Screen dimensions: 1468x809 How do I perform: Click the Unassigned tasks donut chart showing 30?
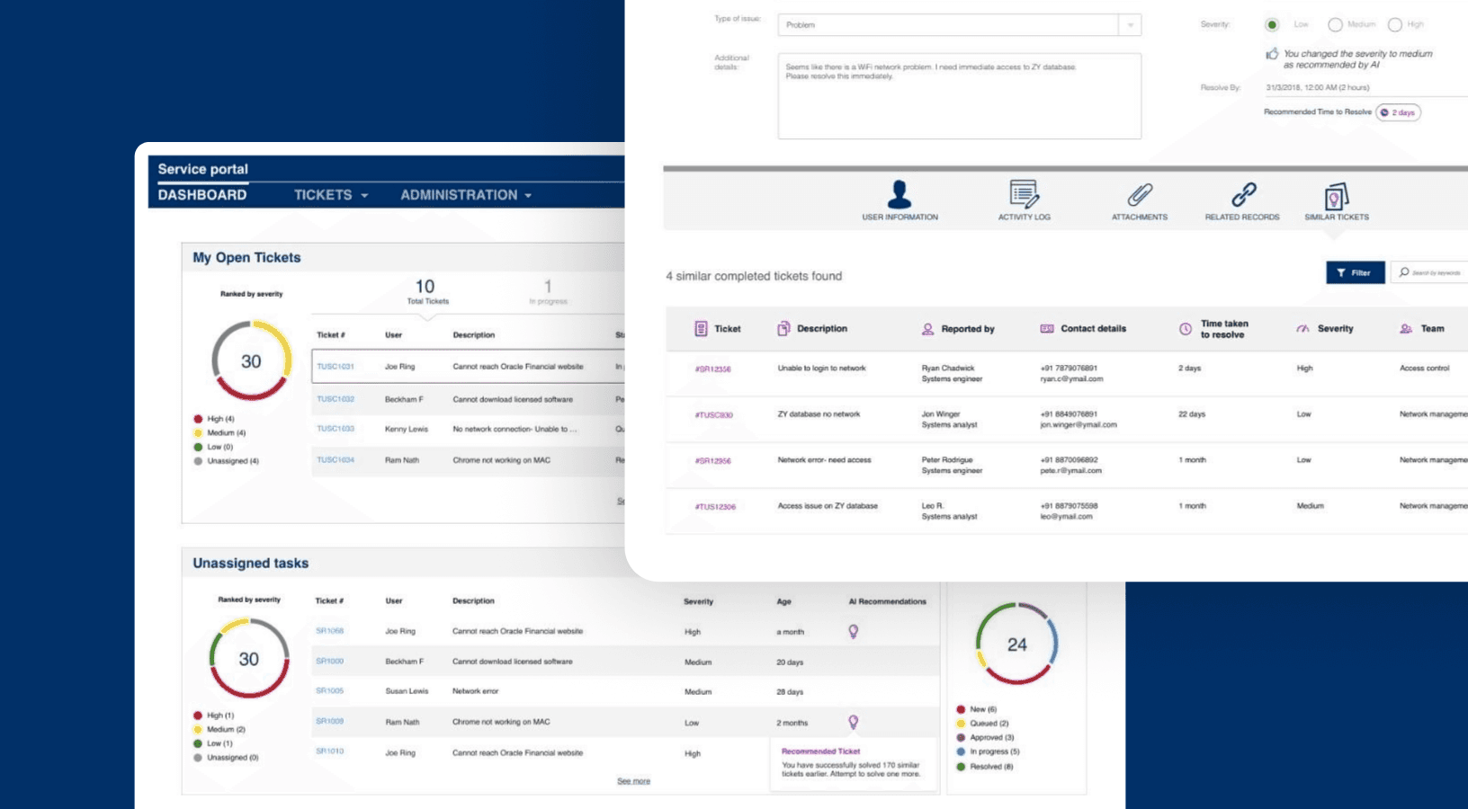click(x=249, y=659)
